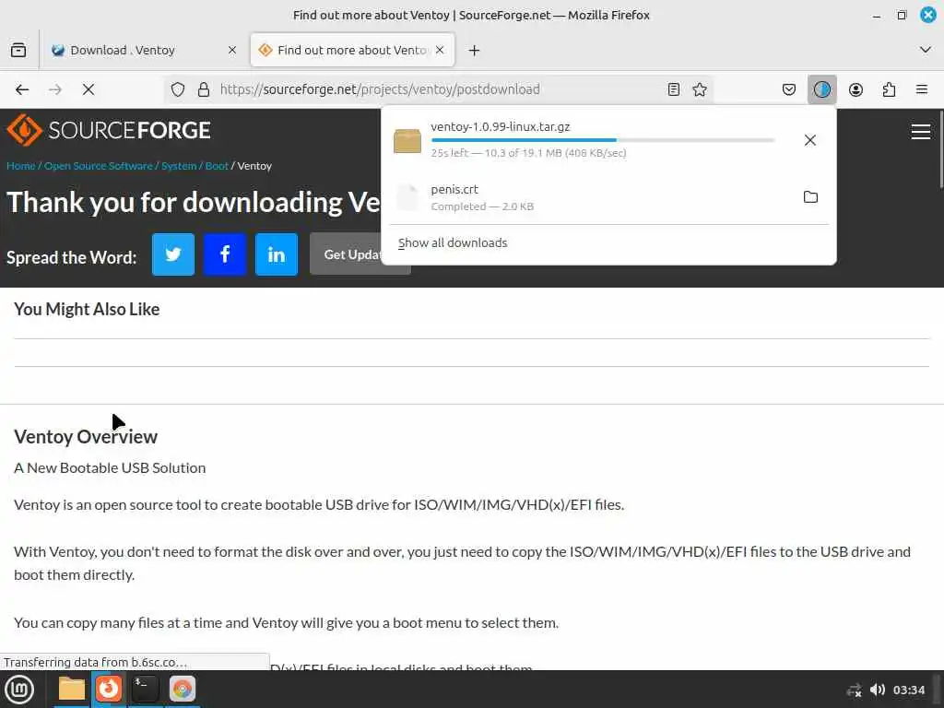
Task: Open a new tab
Action: [474, 51]
